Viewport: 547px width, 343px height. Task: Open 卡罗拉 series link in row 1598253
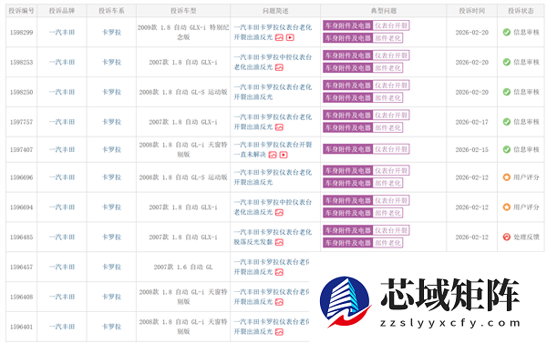(x=111, y=63)
